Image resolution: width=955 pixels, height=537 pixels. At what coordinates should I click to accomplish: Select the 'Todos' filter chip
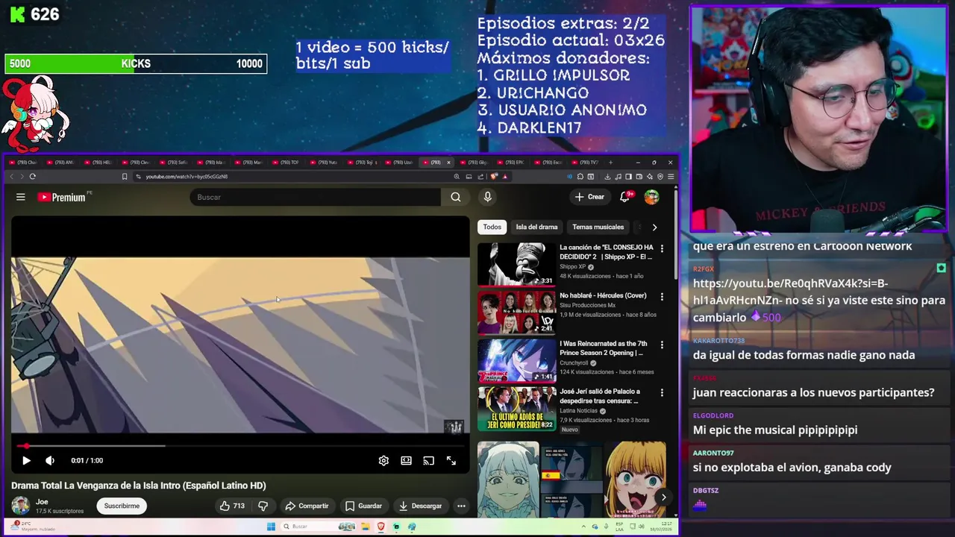[492, 227]
